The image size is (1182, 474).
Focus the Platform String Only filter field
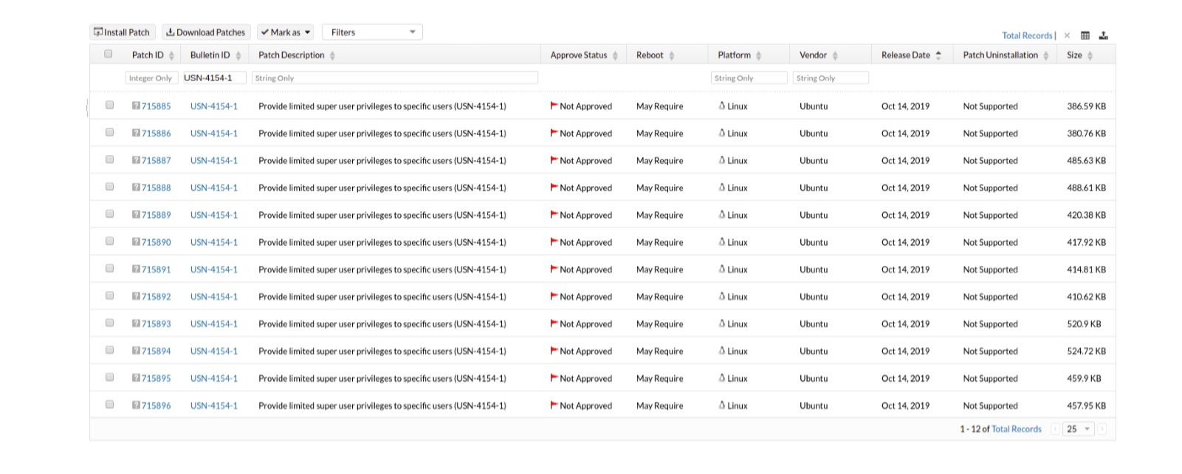[749, 78]
